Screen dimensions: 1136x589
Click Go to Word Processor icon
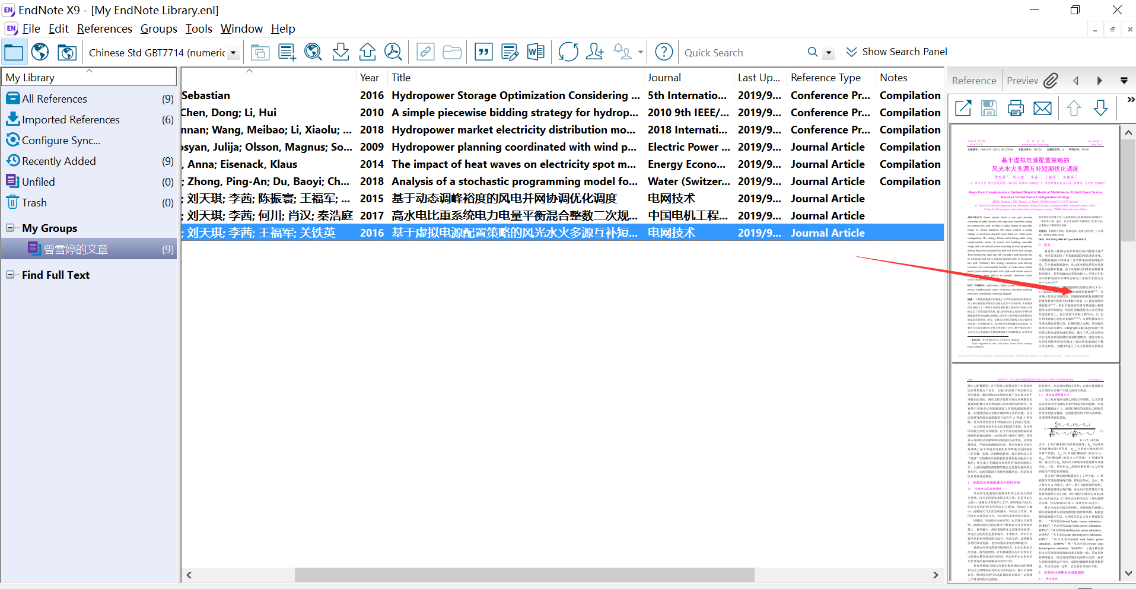click(536, 52)
